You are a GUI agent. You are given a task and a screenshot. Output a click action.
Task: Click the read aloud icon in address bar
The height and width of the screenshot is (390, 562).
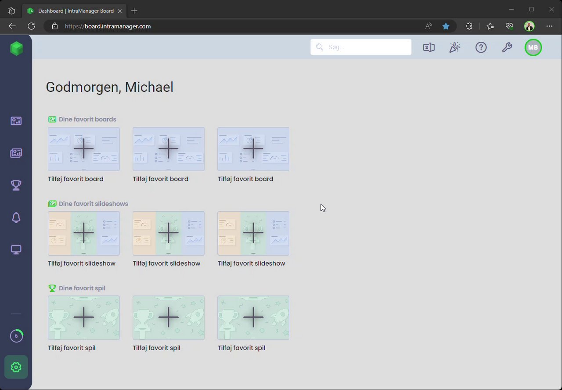coord(429,26)
